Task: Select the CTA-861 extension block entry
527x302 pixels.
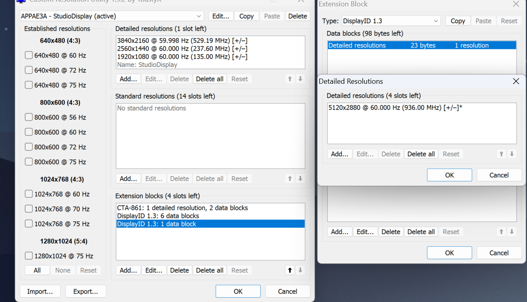Action: pos(182,208)
